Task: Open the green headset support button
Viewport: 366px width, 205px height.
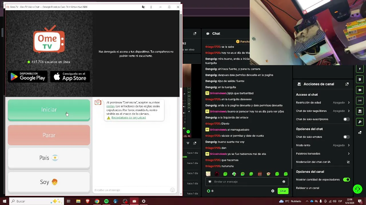Action: [x=357, y=189]
